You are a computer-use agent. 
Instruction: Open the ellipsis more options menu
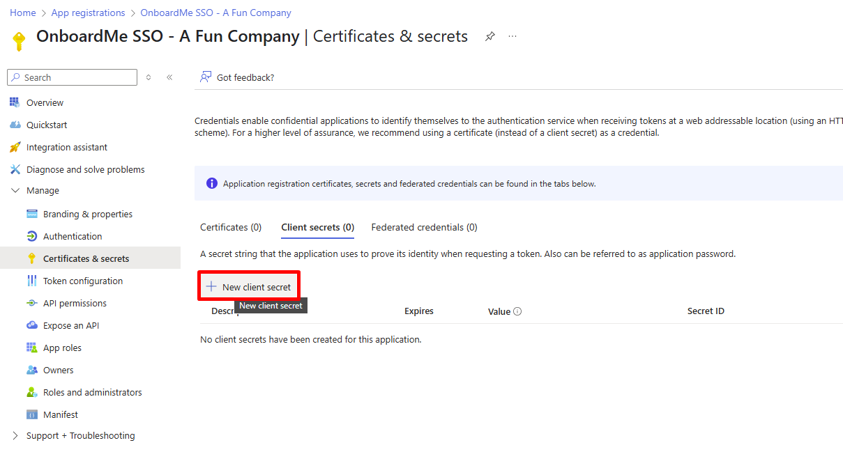click(x=512, y=37)
